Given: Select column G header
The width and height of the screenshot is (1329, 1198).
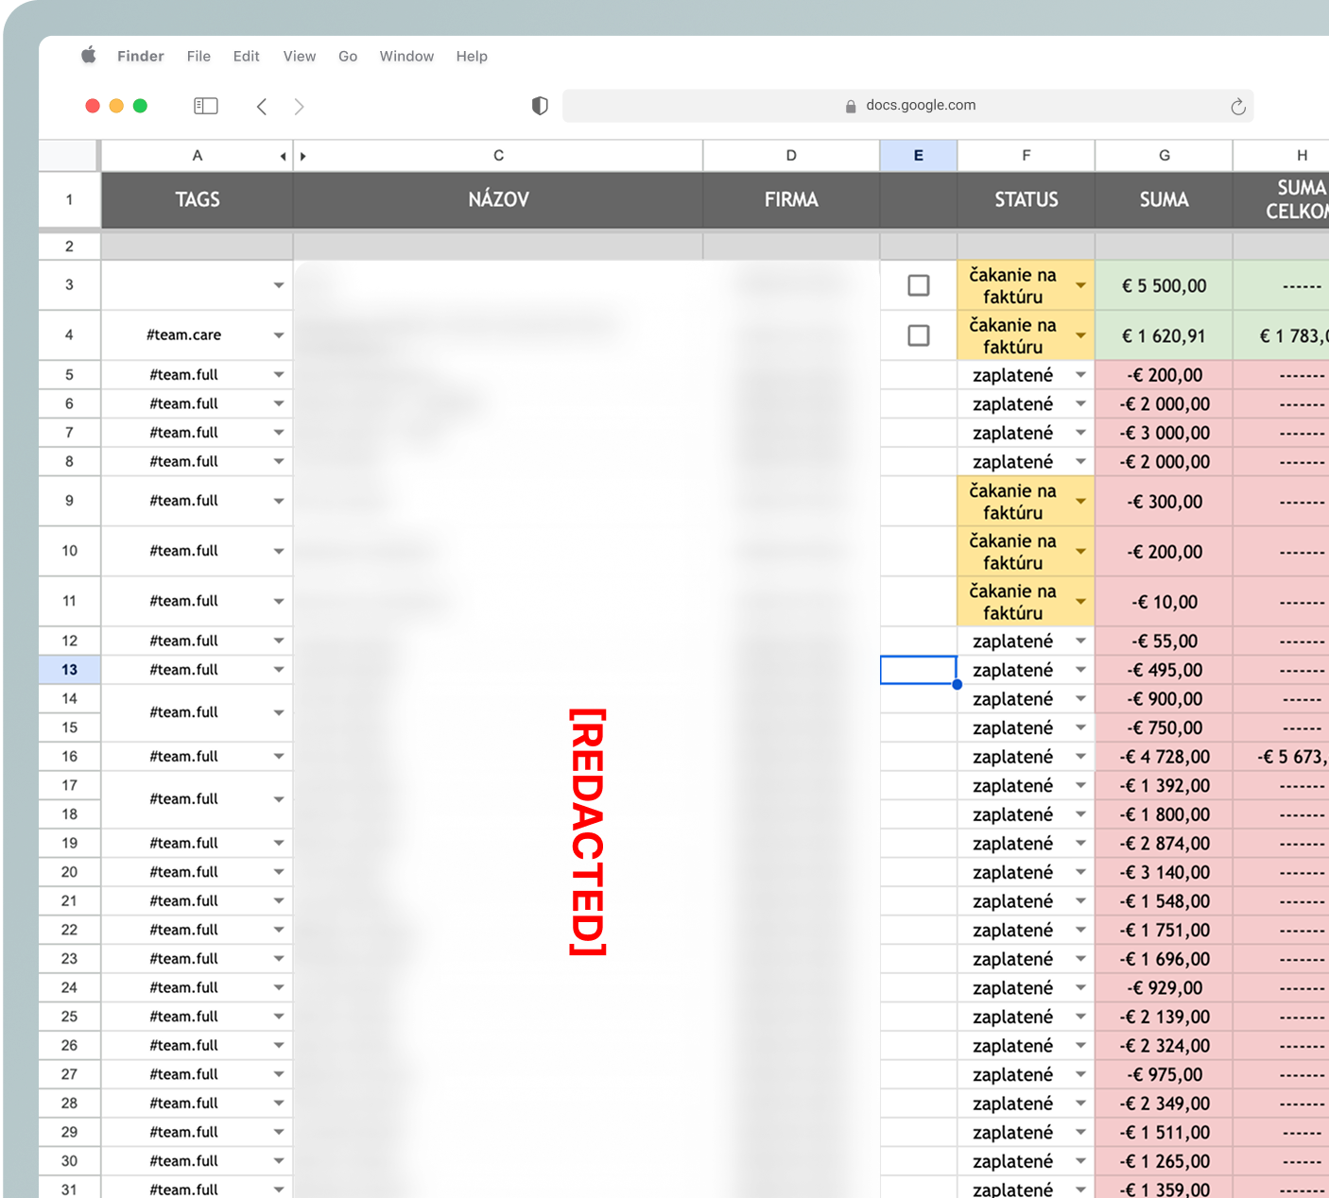Looking at the screenshot, I should (x=1164, y=156).
